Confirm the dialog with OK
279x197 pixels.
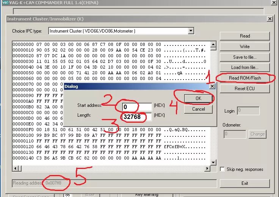click(x=198, y=98)
